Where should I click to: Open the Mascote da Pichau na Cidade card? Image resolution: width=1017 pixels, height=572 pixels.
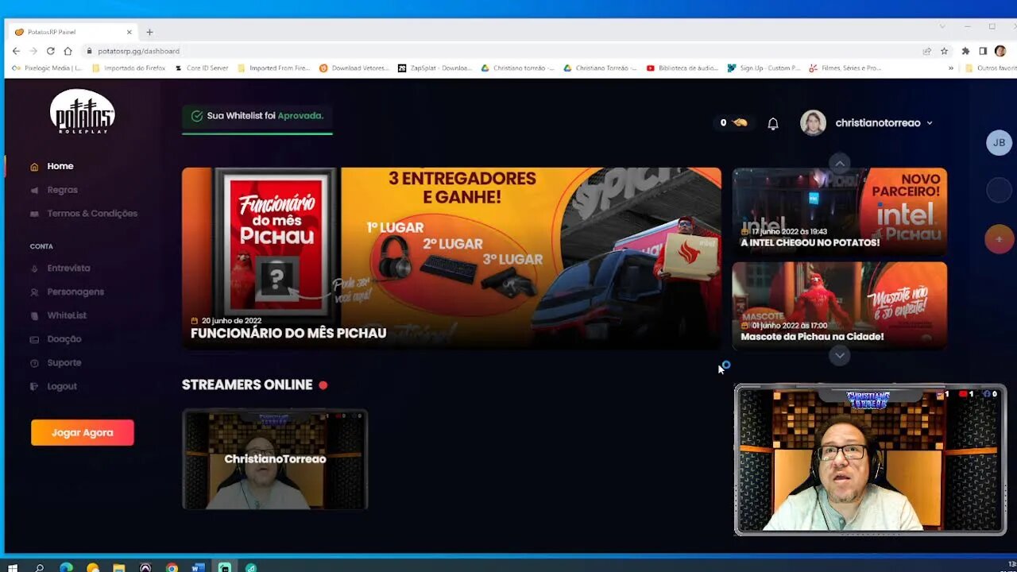coord(839,305)
